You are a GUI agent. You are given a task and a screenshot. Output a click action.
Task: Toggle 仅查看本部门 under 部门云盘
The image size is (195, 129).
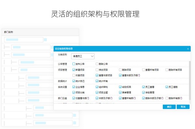tap(74, 98)
